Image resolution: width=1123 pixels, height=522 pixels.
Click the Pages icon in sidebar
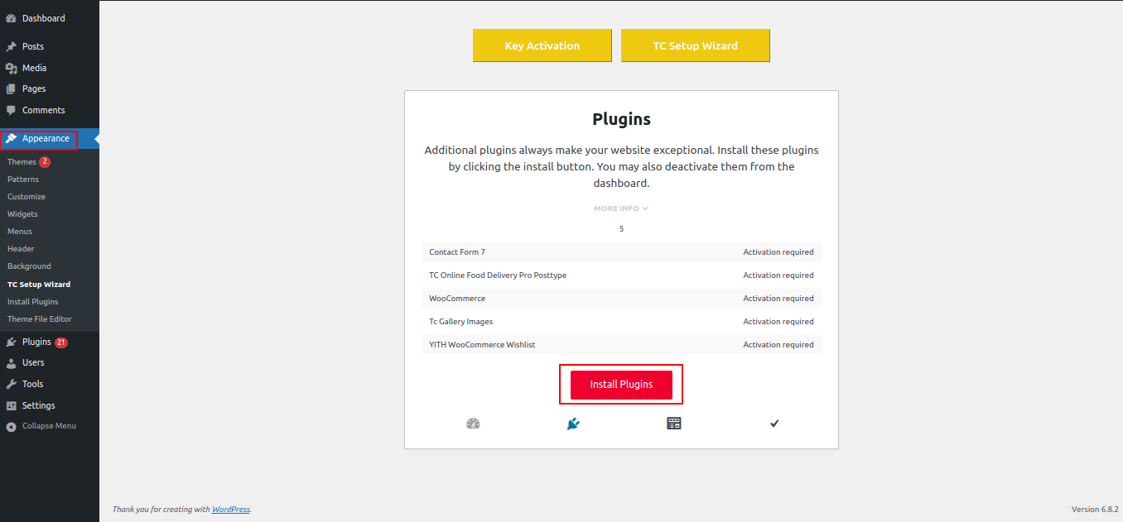point(11,89)
